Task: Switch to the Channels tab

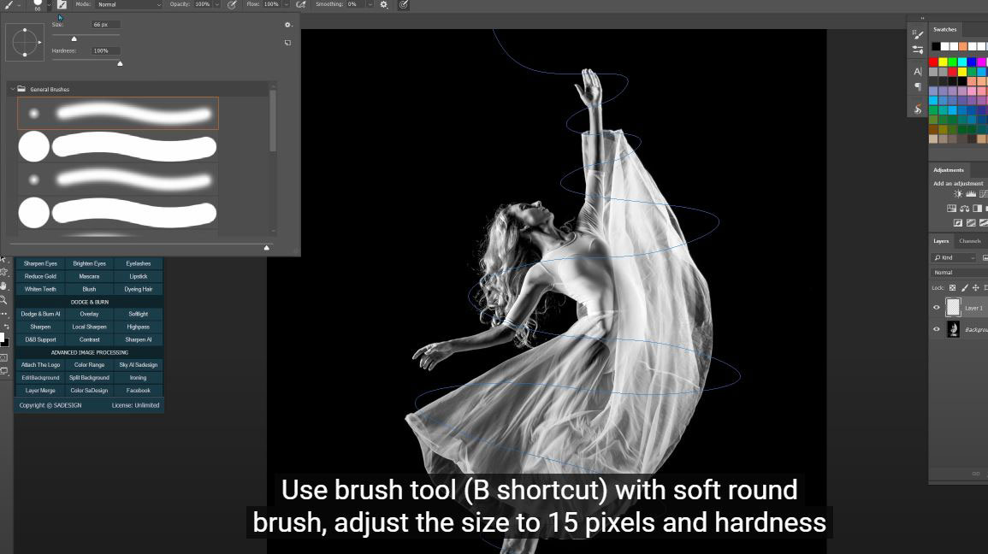Action: point(970,241)
